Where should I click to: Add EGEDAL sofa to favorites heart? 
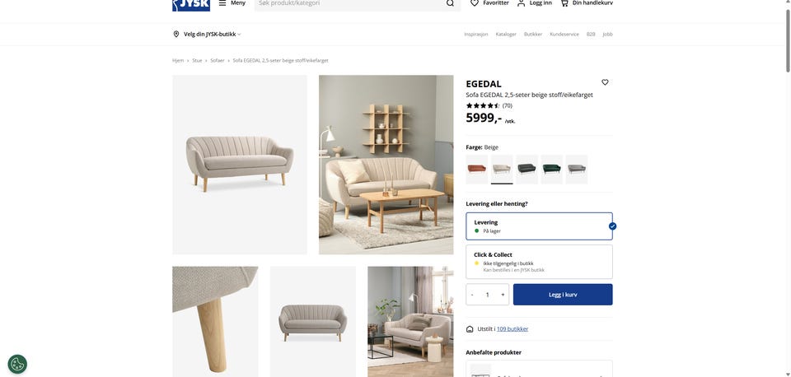click(605, 82)
